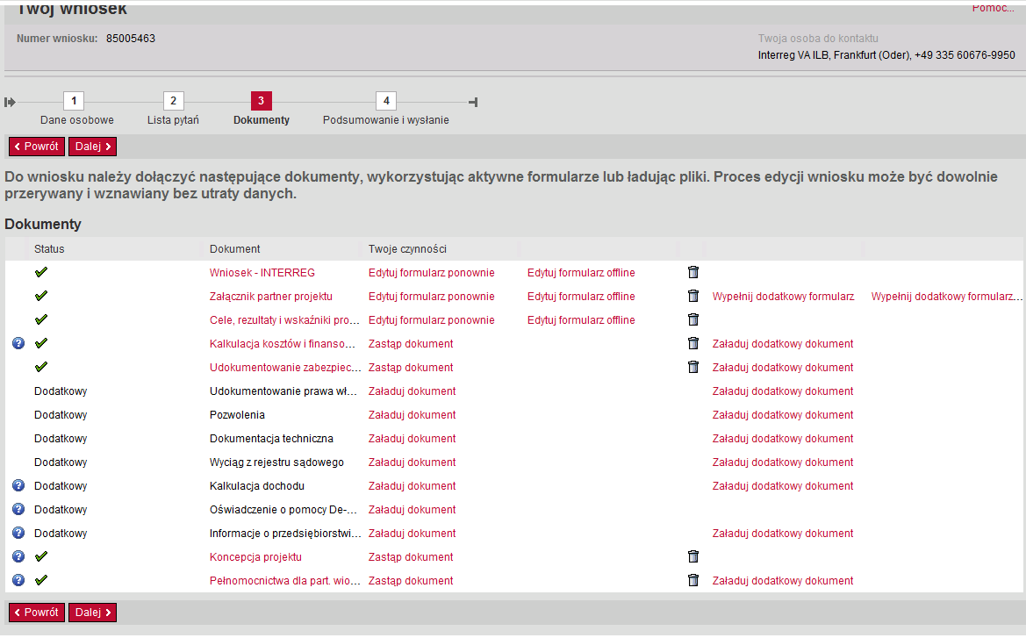Screen dimensions: 1026x638
Task: Click Zastąp dokument for Udokumentowanie zabezpiec...
Action: pyautogui.click(x=411, y=367)
